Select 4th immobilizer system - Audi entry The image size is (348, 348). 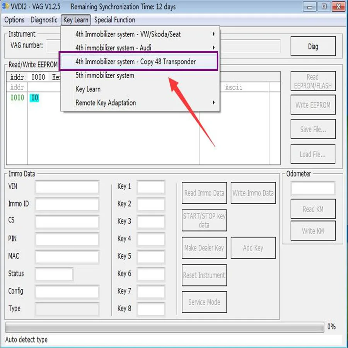click(x=140, y=48)
